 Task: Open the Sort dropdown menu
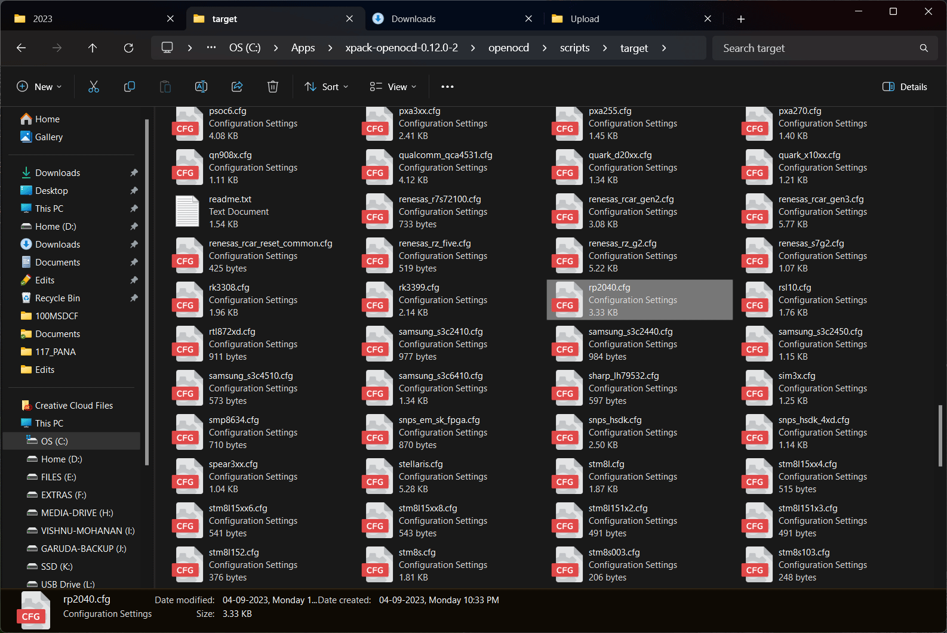tap(326, 87)
